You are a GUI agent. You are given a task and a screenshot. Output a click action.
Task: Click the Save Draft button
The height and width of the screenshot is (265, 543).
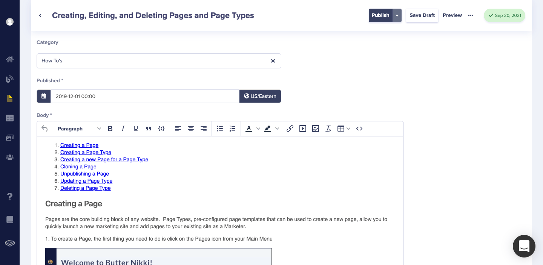coord(422,15)
